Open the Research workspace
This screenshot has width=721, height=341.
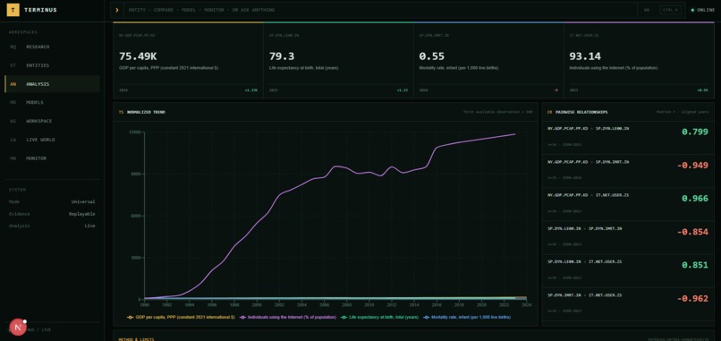pos(52,47)
